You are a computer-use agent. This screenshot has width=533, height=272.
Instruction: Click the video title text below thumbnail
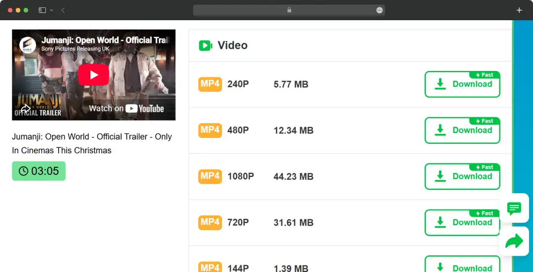point(92,144)
